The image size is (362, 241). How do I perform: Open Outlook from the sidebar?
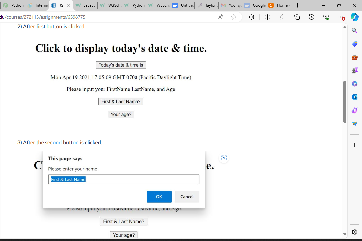pos(354,97)
